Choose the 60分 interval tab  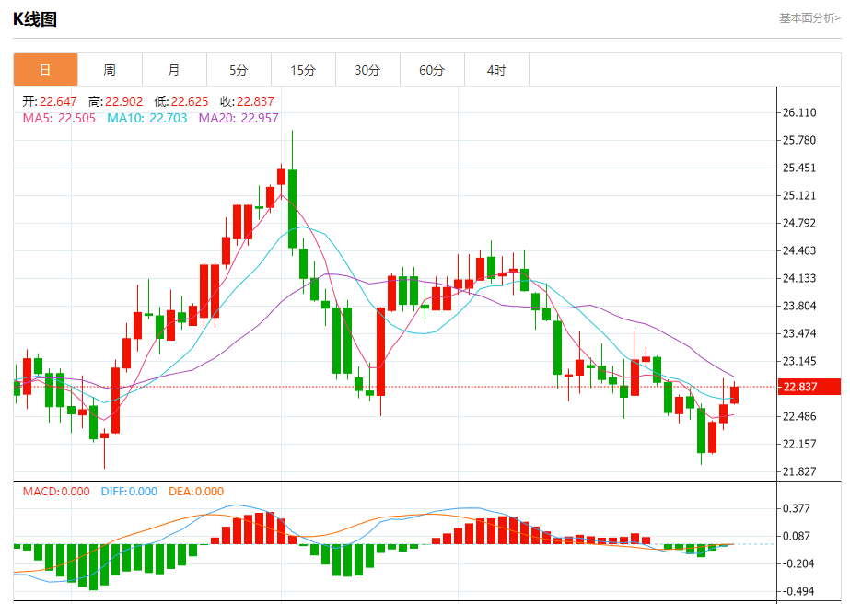pyautogui.click(x=432, y=70)
